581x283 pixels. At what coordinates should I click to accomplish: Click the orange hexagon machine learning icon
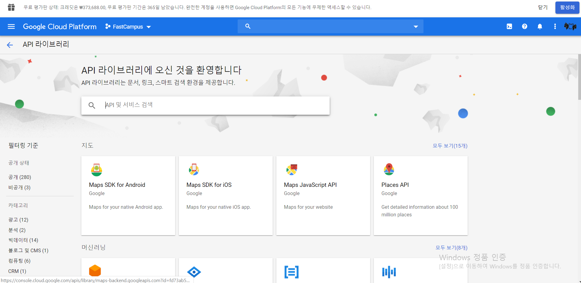tap(95, 271)
